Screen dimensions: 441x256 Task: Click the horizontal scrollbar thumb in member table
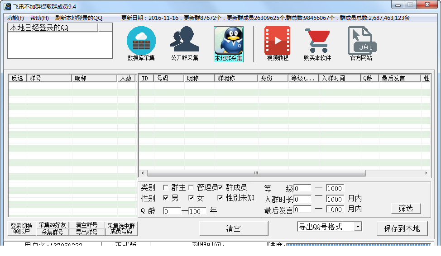click(x=256, y=173)
